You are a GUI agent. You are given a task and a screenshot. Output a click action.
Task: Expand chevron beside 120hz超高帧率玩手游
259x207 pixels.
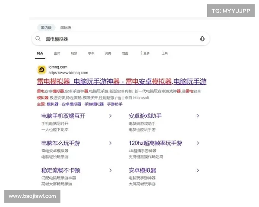(x=198, y=143)
